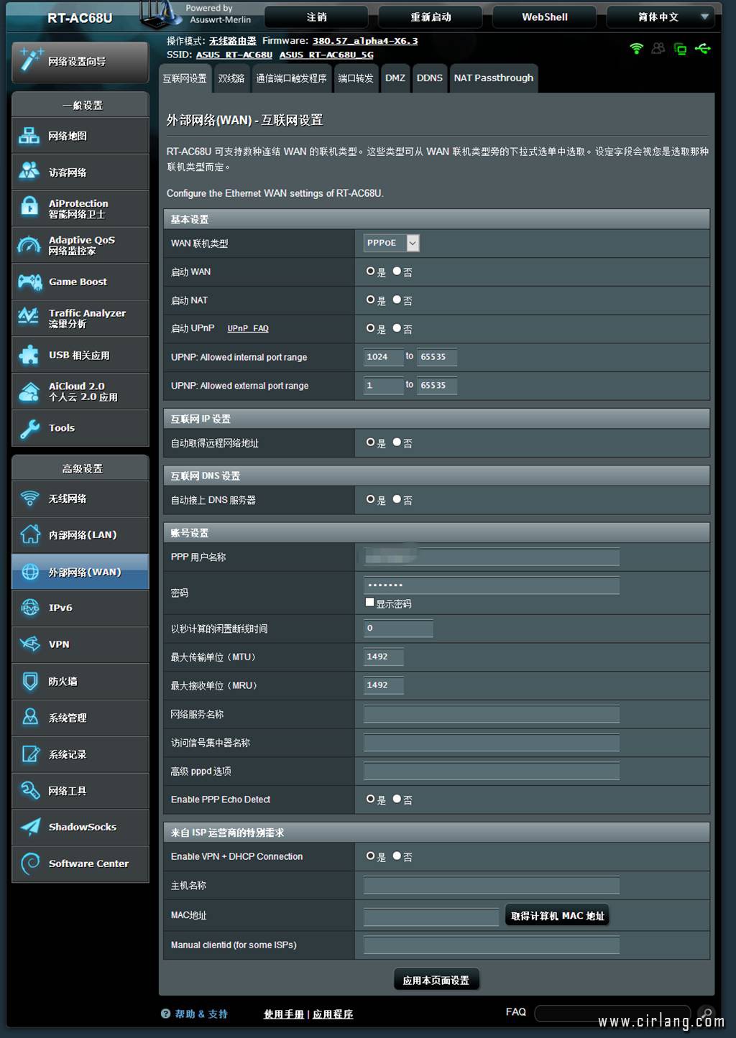Click the Tools wrench icon
The width and height of the screenshot is (736, 1038).
(x=29, y=428)
